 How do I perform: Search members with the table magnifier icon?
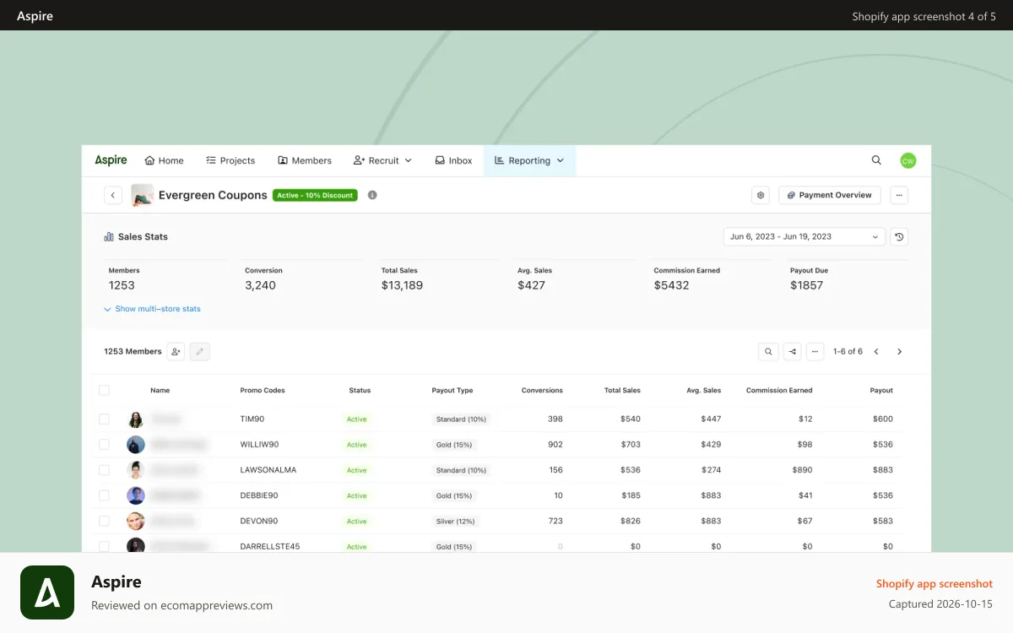pyautogui.click(x=768, y=352)
